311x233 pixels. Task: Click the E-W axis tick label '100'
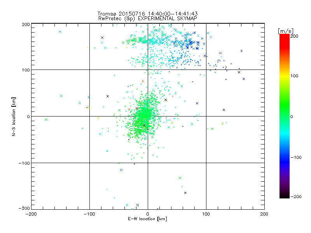(x=206, y=214)
